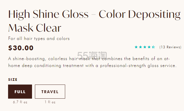Select the FULL size option
Screen dimensions: 184x111
click(20, 91)
